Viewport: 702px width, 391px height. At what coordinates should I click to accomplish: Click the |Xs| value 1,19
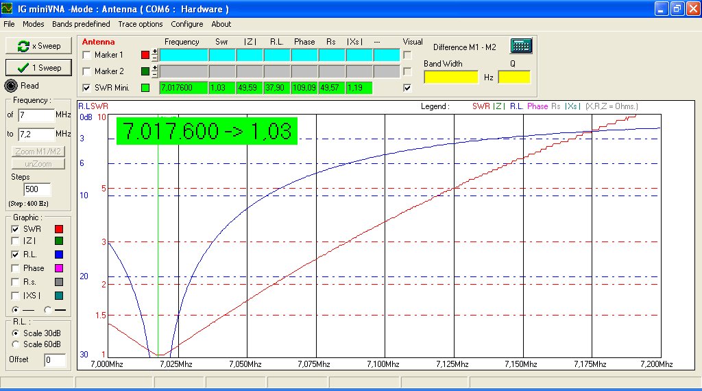pos(359,88)
